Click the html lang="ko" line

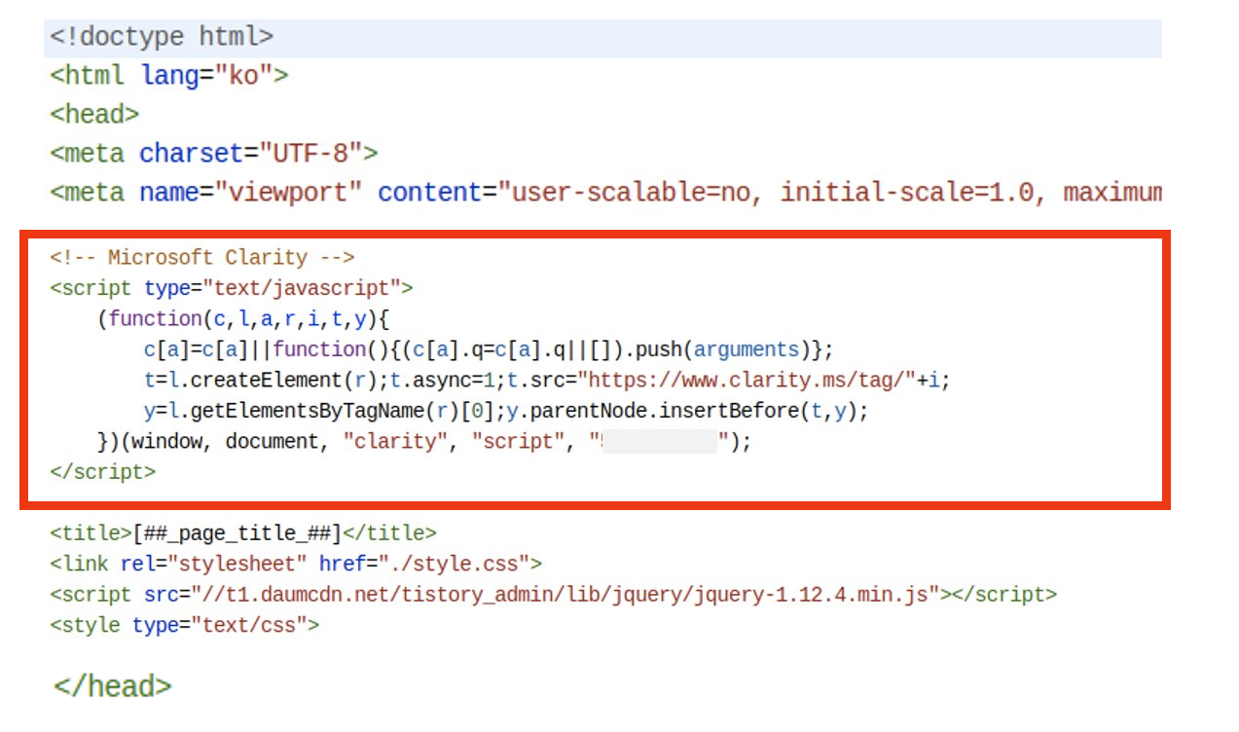tap(169, 75)
